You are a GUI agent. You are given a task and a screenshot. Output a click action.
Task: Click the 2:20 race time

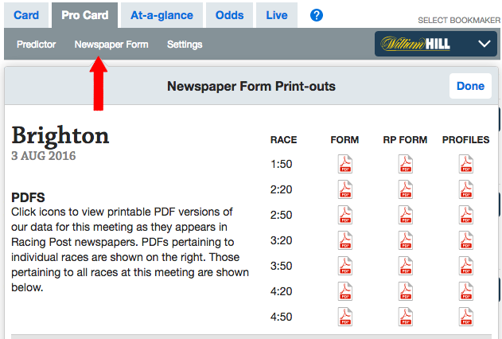[281, 189]
